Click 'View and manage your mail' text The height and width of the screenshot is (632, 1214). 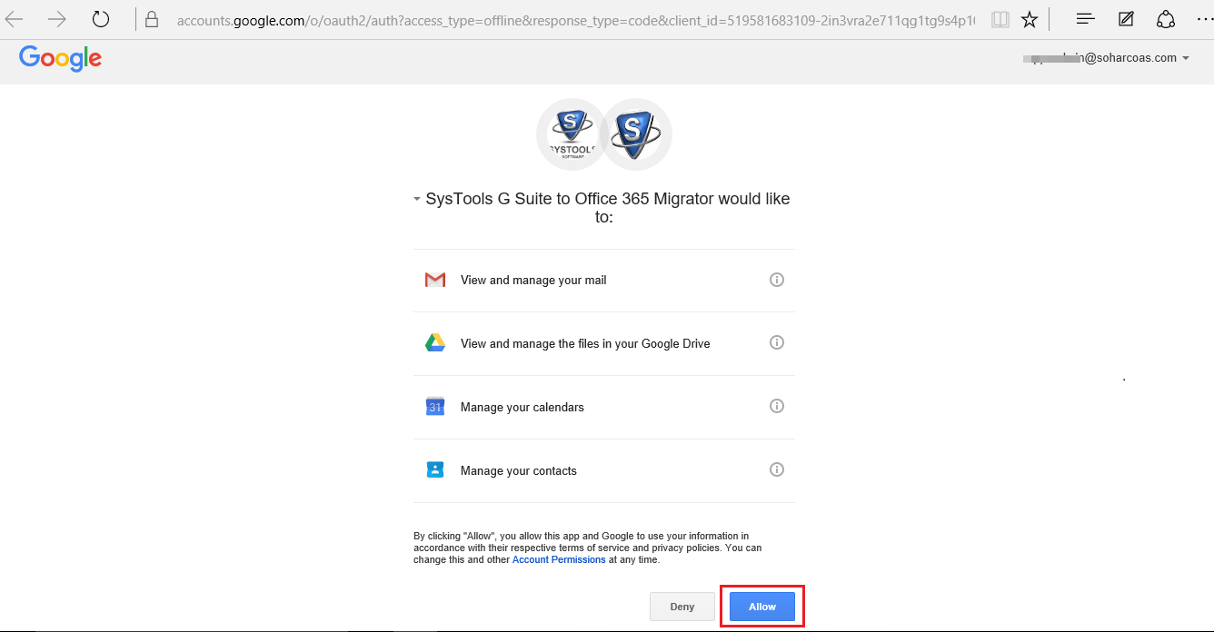click(x=533, y=280)
